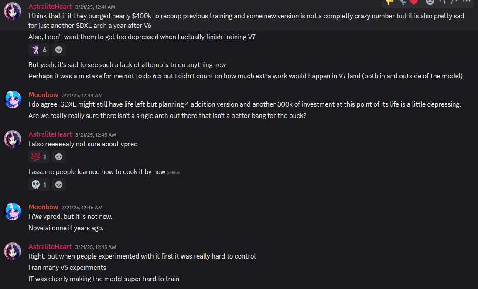478x289 pixels.
Task: Add reaction next to the pony emoji
Action: click(59, 50)
